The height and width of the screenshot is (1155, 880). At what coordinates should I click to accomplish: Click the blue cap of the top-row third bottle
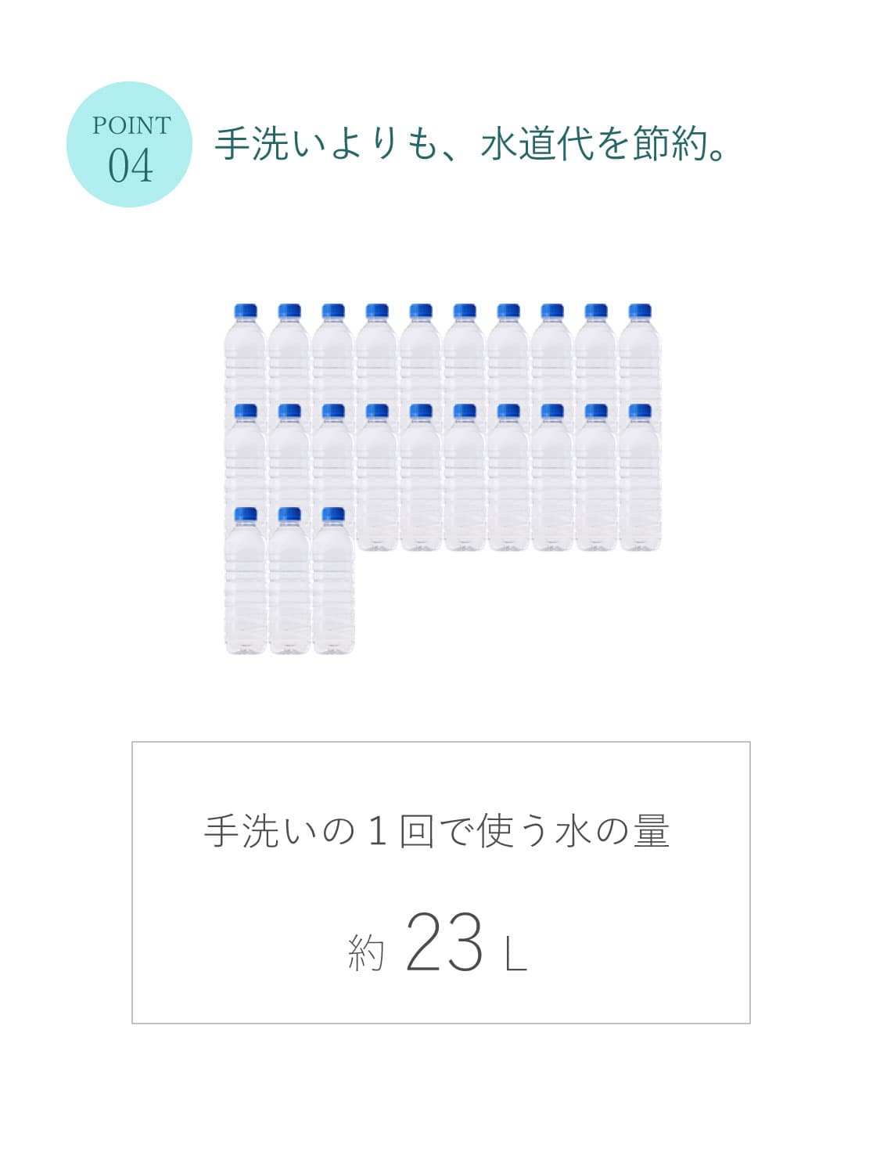click(333, 311)
